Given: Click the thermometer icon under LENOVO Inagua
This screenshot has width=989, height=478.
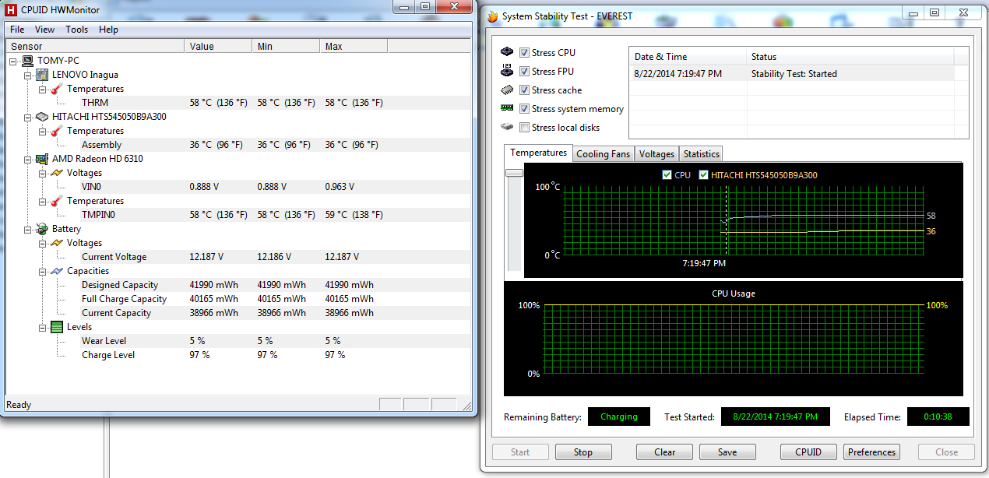Looking at the screenshot, I should 57,89.
